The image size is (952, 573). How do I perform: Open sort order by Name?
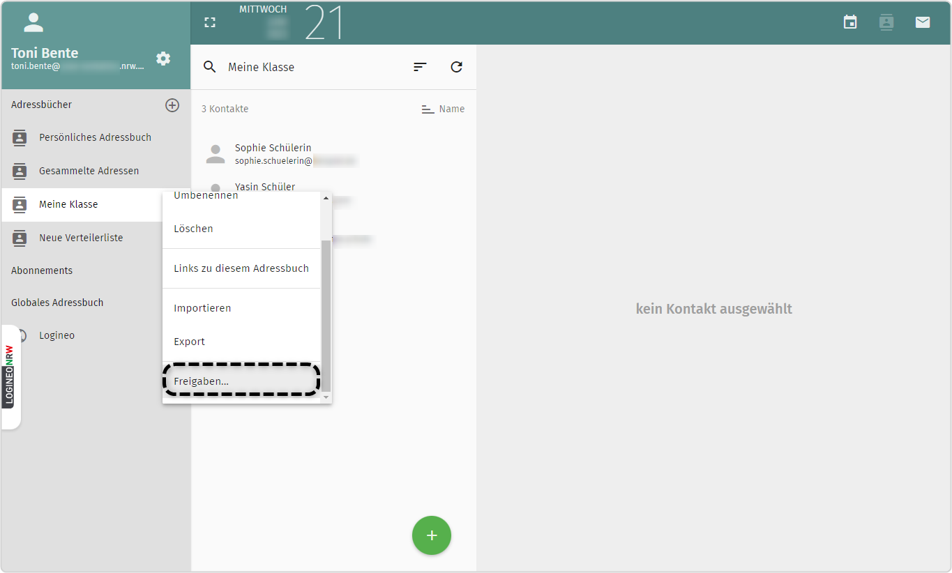pos(443,109)
